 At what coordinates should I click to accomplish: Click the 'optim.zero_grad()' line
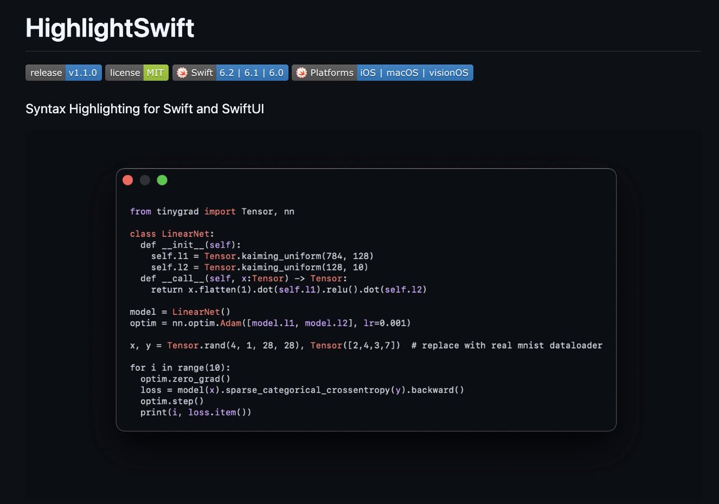click(186, 379)
